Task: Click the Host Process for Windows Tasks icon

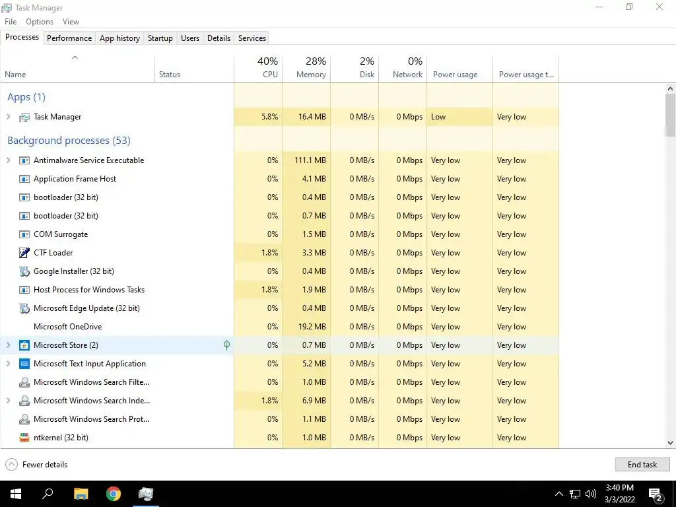Action: click(x=24, y=290)
